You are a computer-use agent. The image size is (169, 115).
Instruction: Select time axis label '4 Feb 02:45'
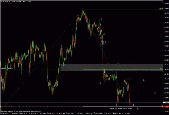click(x=117, y=113)
